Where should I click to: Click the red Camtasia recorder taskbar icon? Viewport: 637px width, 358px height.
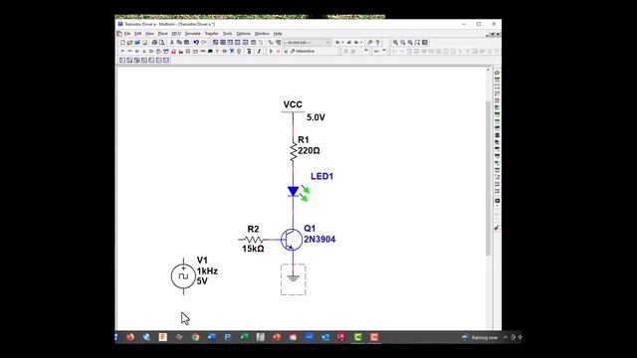click(374, 337)
